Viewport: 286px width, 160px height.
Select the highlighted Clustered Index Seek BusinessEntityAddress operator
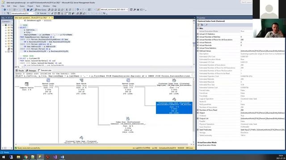coord(174,108)
